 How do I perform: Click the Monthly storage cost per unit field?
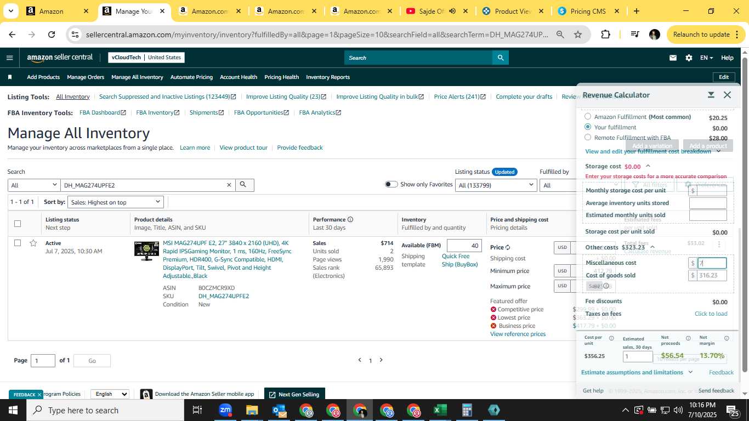click(x=712, y=190)
